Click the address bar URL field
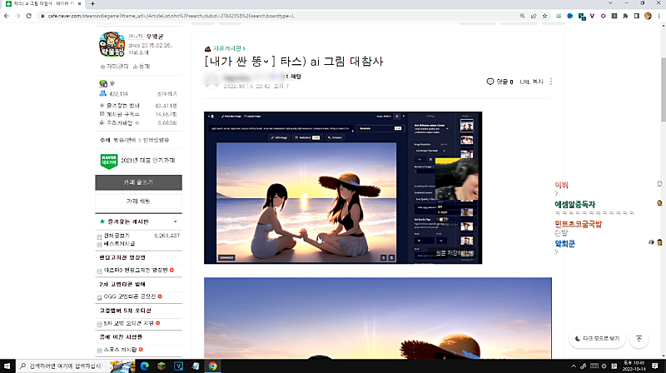 [x=276, y=16]
